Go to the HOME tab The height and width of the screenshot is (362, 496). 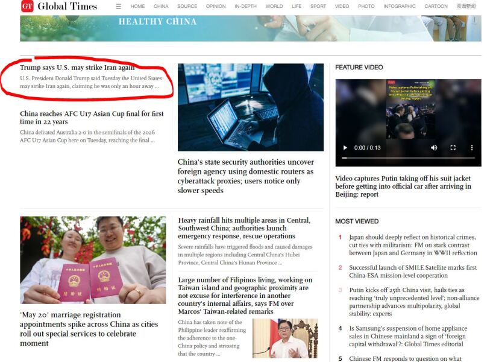137,6
